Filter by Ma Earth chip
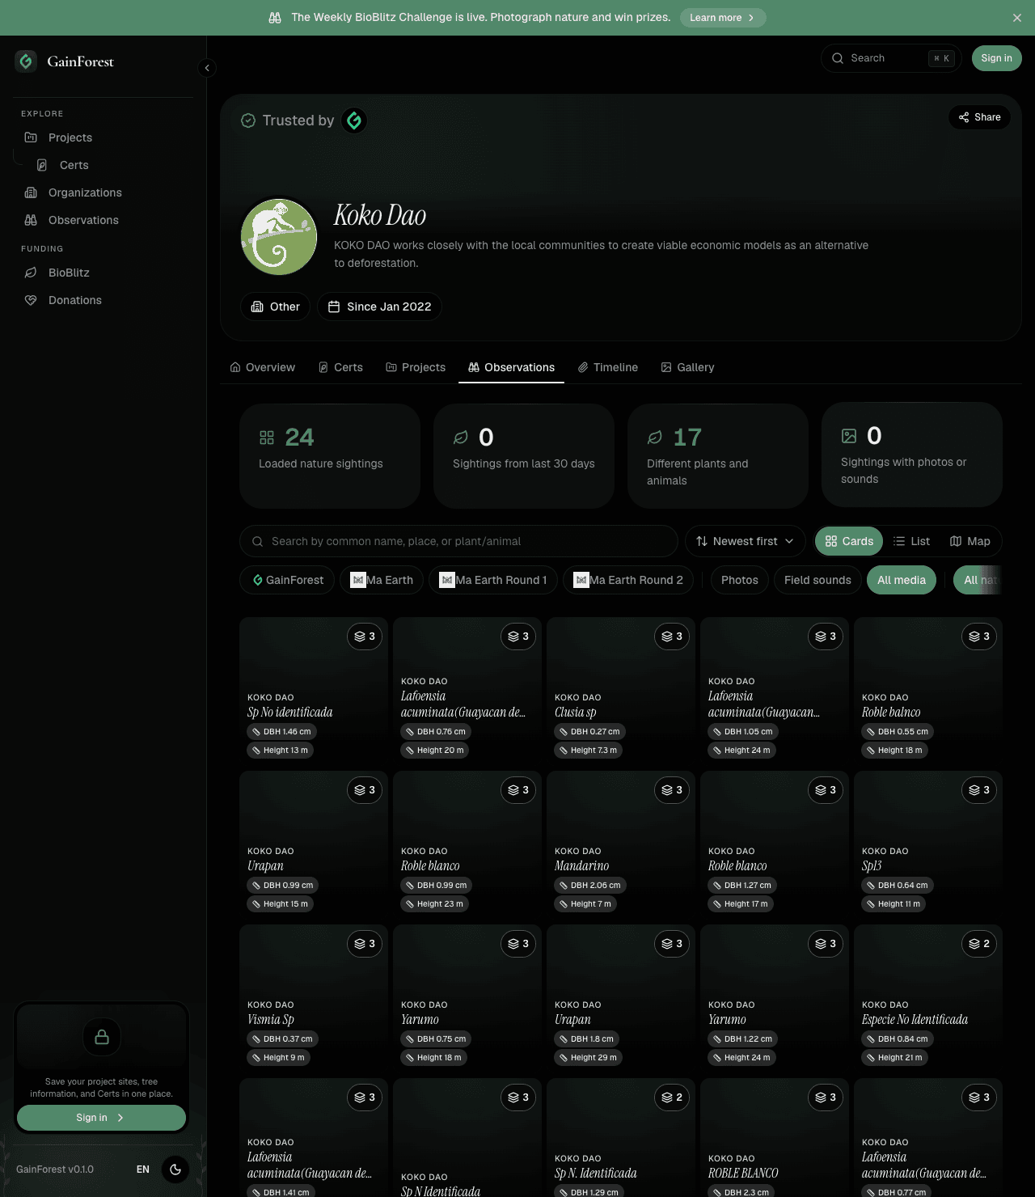 click(382, 580)
